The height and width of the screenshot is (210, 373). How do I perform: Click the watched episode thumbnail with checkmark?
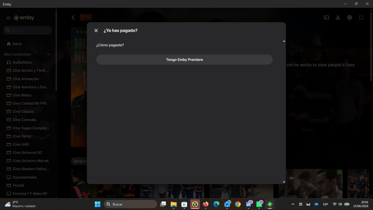(310, 184)
